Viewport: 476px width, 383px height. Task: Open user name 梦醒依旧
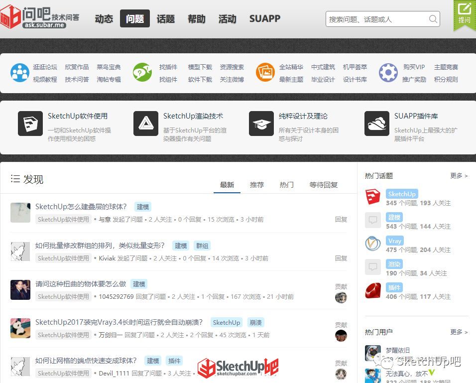point(398,350)
